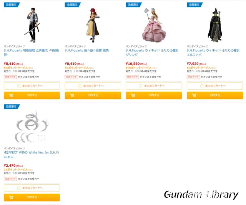Check まとめてカートへ box for Elphaba figure
Screen dimensions: 246x205
pos(202,86)
